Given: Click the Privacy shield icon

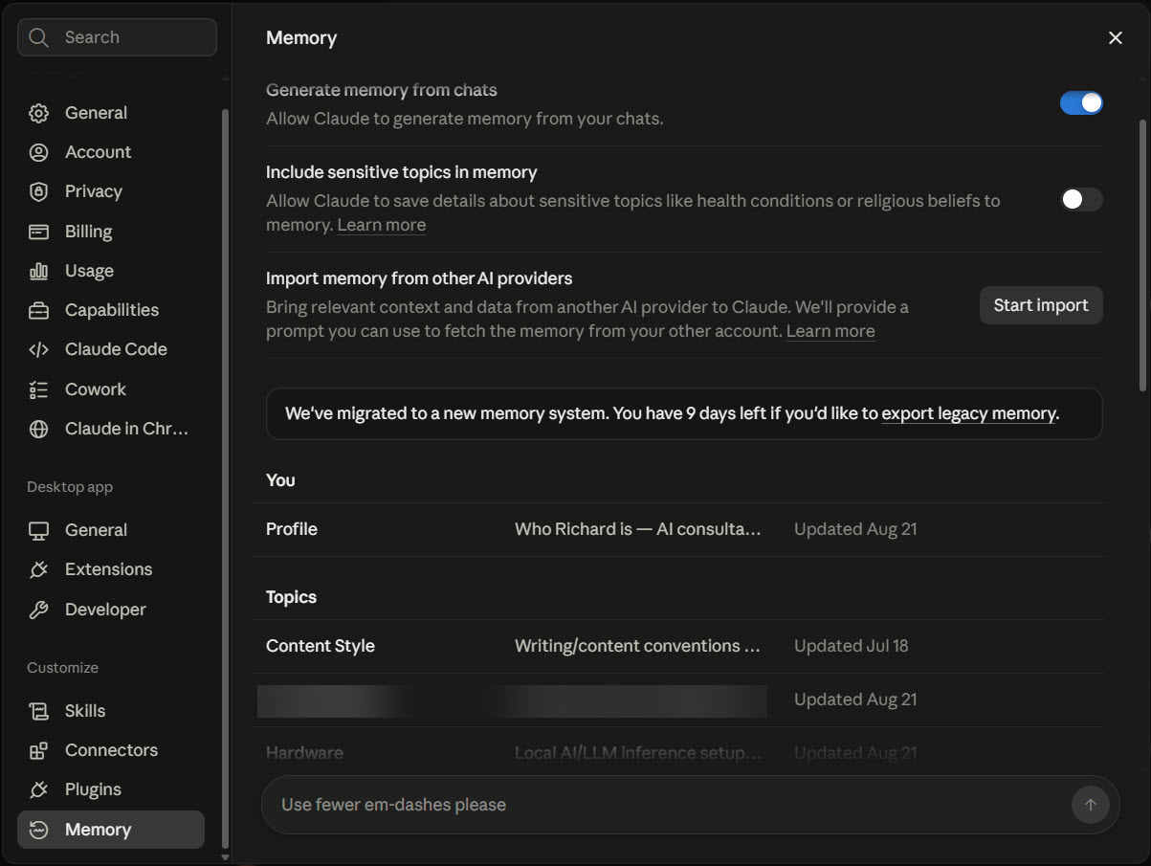Looking at the screenshot, I should point(38,191).
